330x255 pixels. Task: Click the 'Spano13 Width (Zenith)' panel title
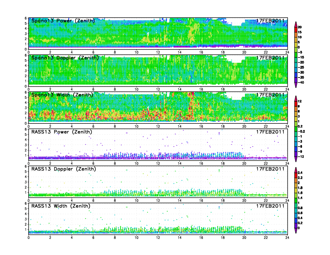tap(62, 95)
